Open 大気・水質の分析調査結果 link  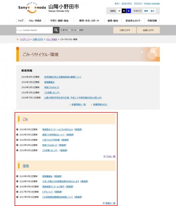(61, 181)
